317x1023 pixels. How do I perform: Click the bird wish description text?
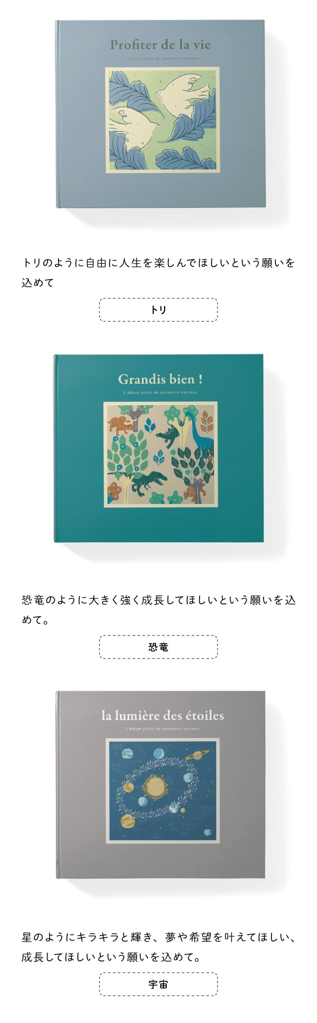(158, 272)
